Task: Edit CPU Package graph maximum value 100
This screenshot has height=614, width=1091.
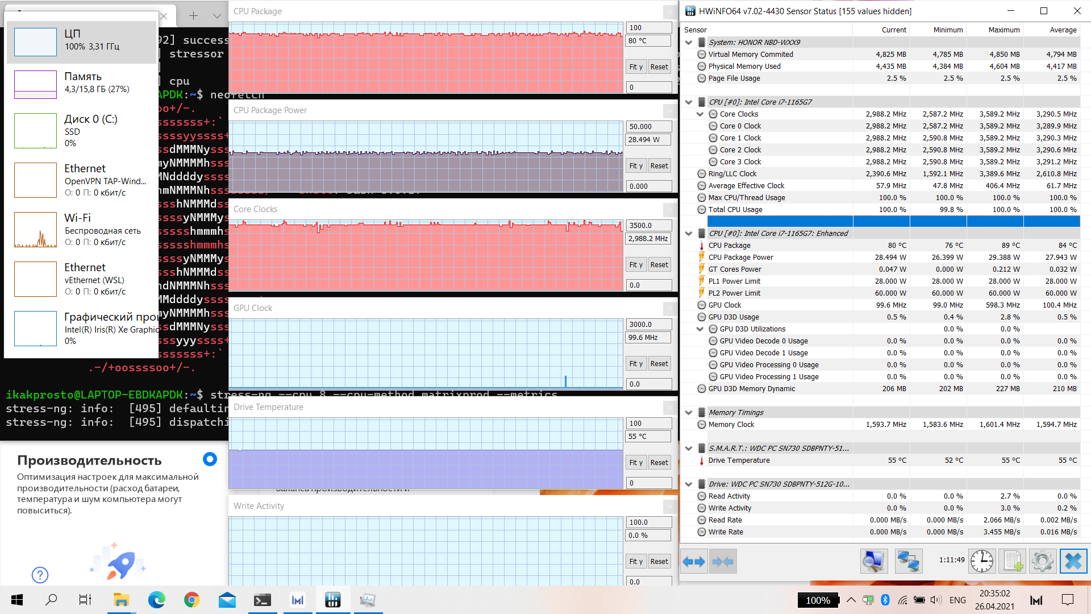Action: 649,27
